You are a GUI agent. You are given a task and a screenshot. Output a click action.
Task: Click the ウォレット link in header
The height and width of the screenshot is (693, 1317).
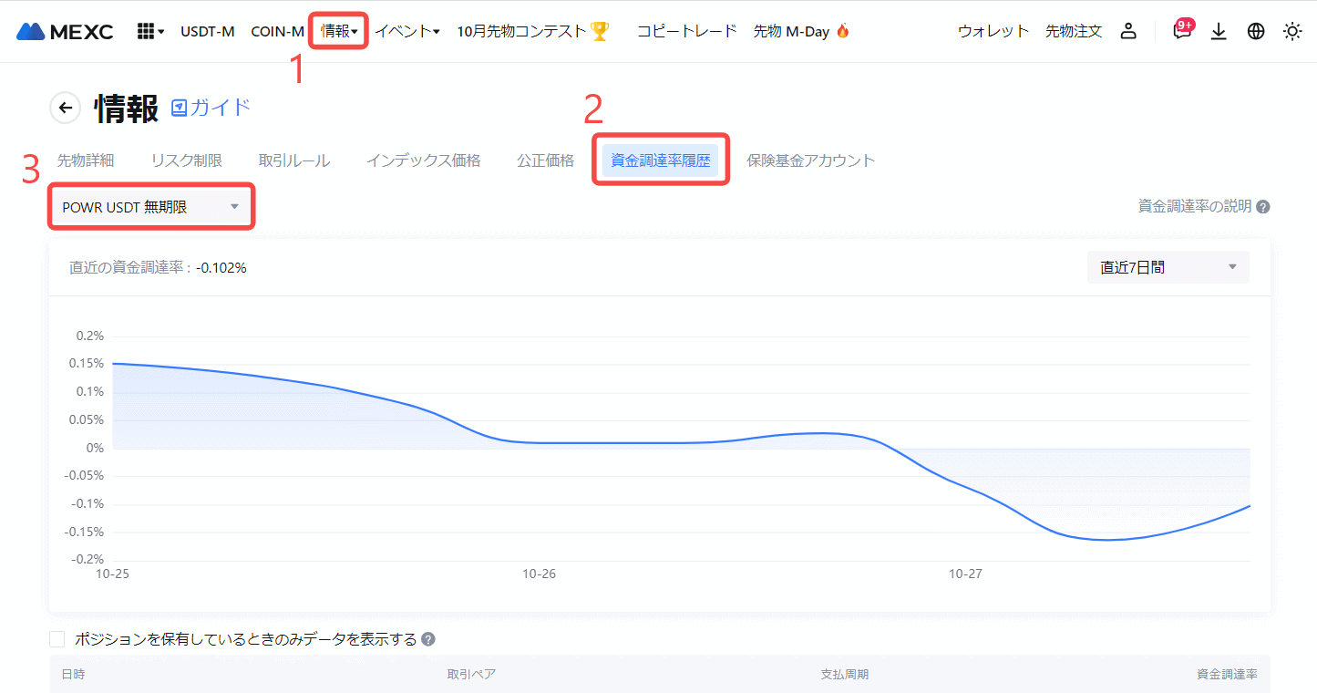993,32
